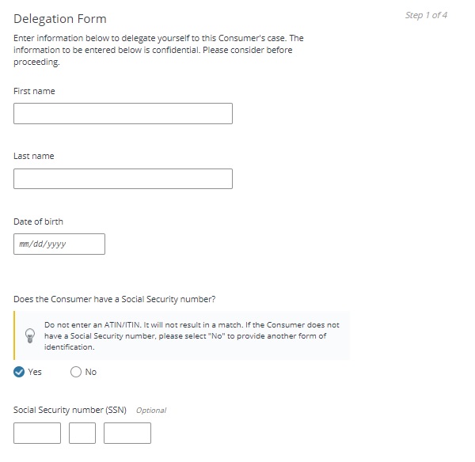Click the Step 1 of 4 indicator
This screenshot has width=475, height=462.
click(426, 15)
